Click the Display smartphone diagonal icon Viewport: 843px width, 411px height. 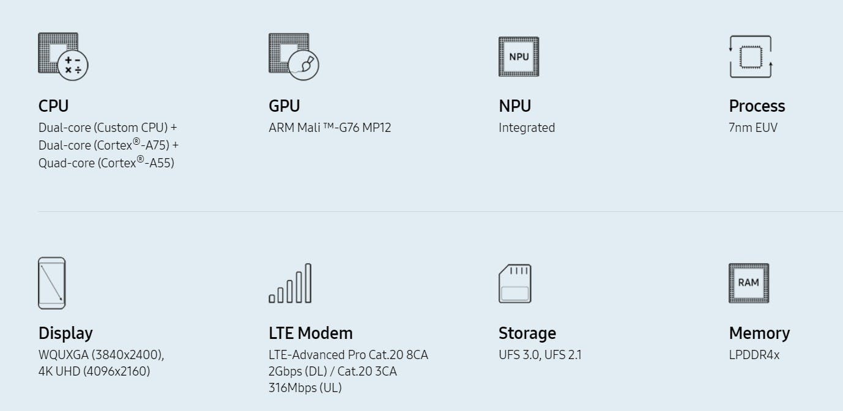click(x=51, y=283)
